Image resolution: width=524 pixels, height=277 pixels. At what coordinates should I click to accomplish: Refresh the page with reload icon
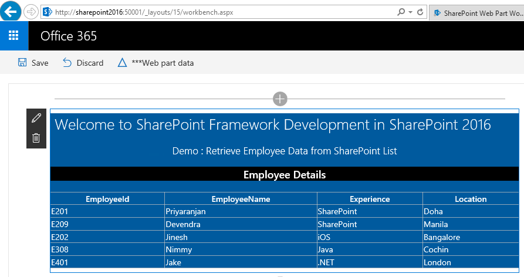[420, 12]
